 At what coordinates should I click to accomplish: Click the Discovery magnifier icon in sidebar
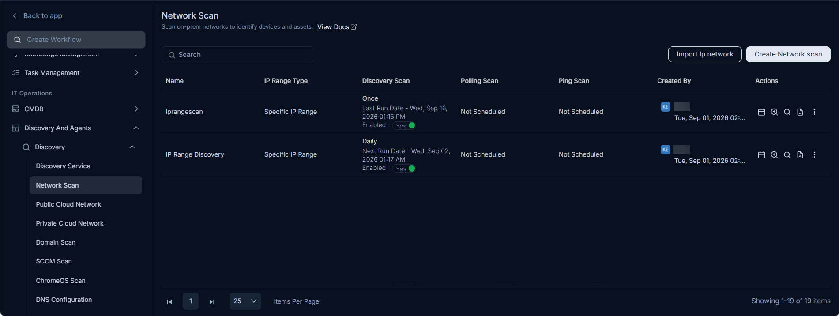[x=26, y=147]
